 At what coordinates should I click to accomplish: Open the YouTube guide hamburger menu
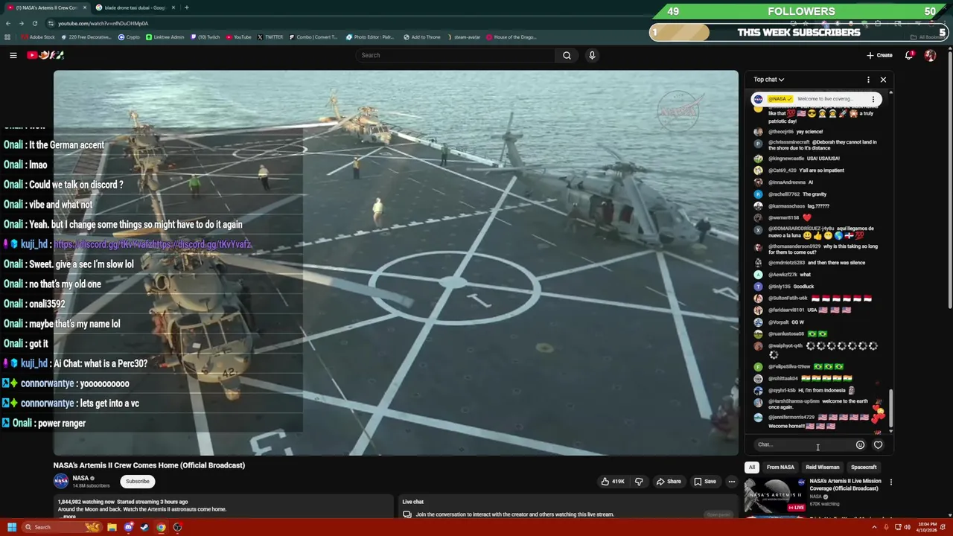point(13,55)
